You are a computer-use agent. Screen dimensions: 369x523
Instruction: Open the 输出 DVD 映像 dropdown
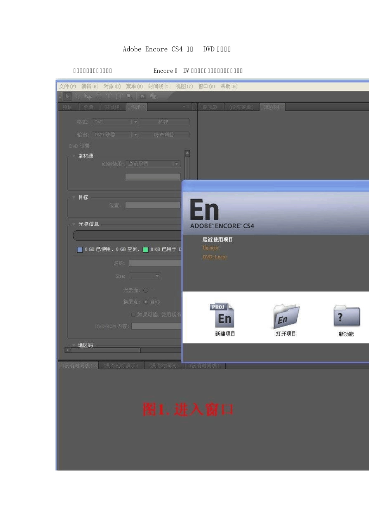pyautogui.click(x=115, y=135)
